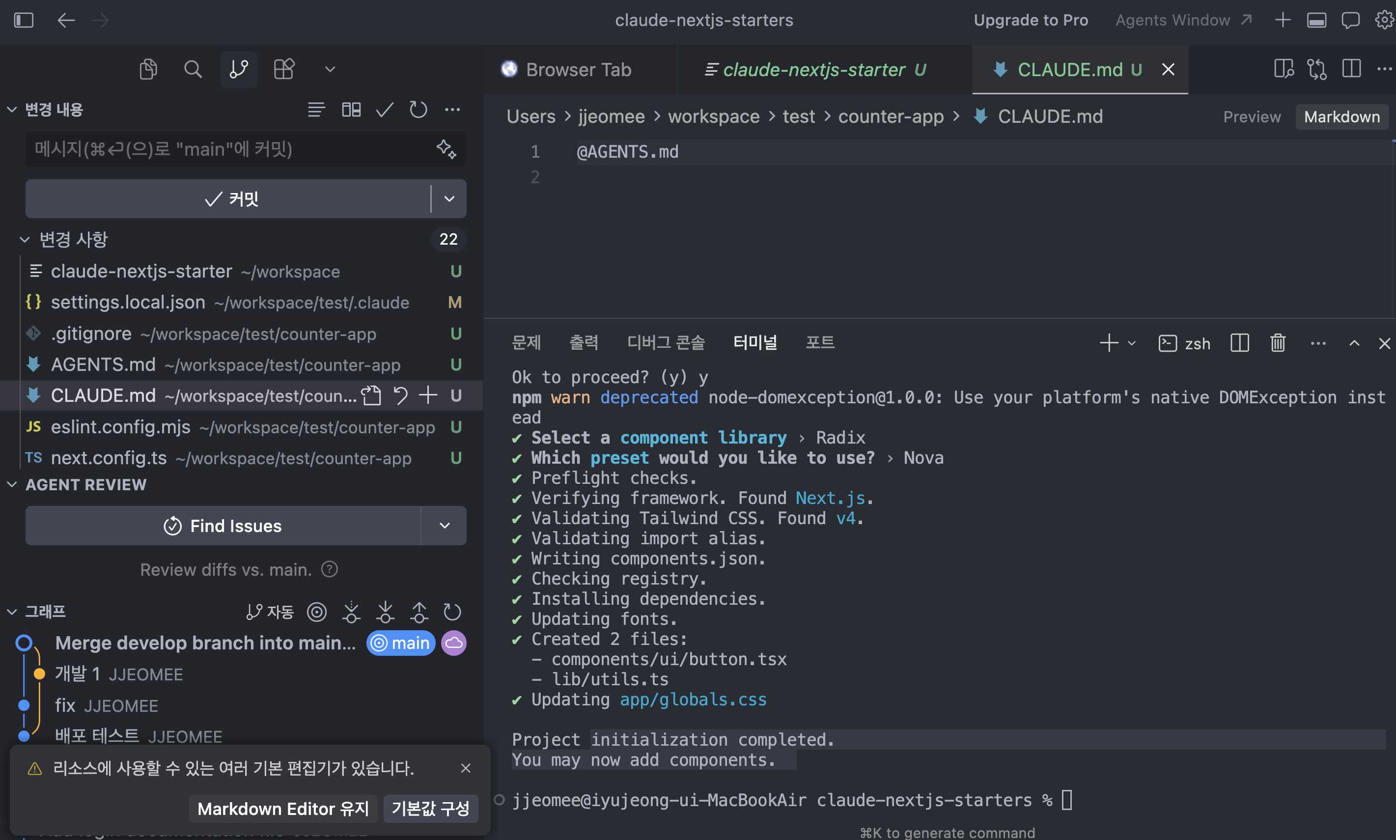The image size is (1396, 840).
Task: Kill terminal with trash icon
Action: click(x=1278, y=343)
